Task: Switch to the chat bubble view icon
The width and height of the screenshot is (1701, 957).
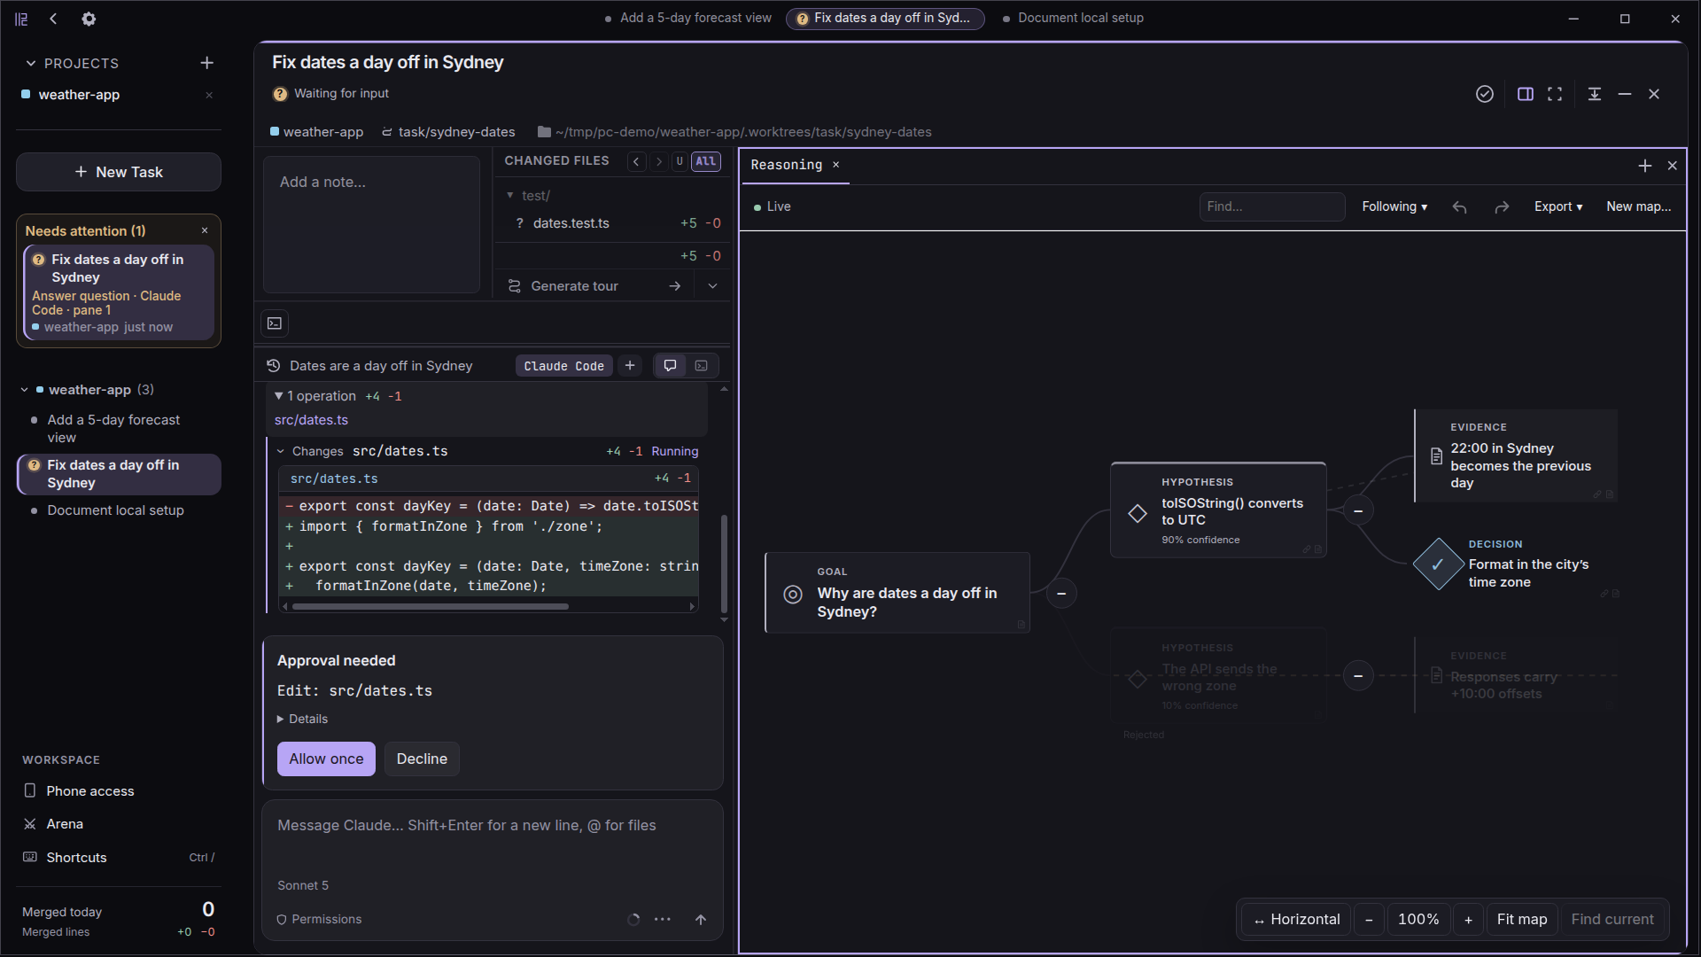Action: [671, 366]
